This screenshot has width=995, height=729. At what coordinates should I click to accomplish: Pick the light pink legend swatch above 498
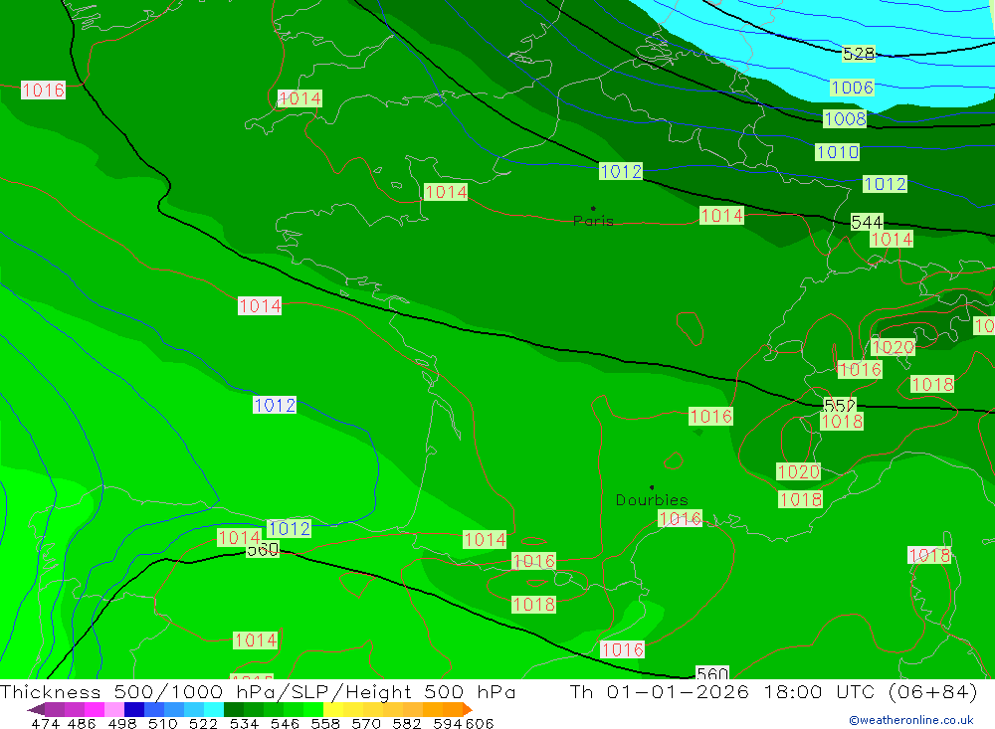point(114,709)
